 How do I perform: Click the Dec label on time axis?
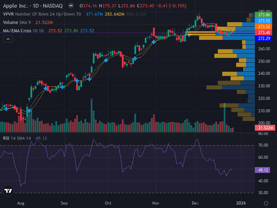pos(195,203)
